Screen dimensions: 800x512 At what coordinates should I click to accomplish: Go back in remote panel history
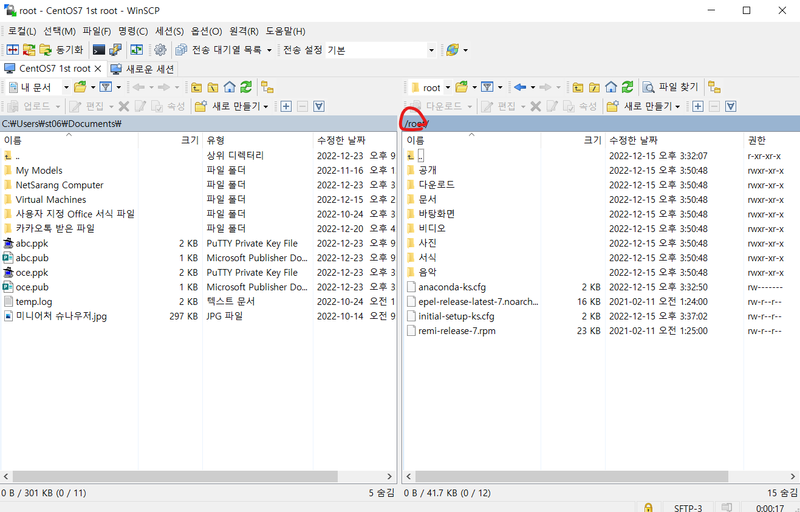click(520, 87)
